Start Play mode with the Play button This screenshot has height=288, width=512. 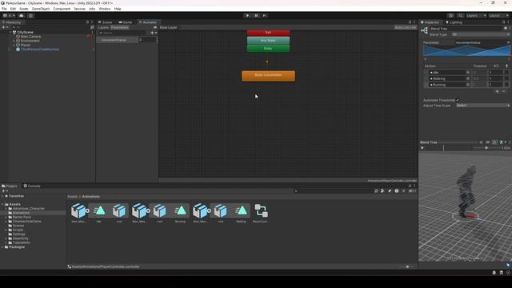pos(247,15)
